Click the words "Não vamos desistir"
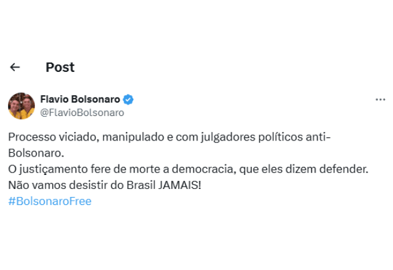 point(53,184)
